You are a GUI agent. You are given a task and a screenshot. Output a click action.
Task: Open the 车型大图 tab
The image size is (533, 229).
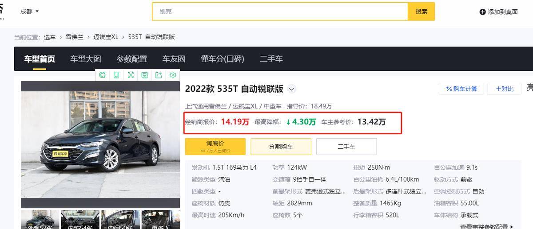86,59
